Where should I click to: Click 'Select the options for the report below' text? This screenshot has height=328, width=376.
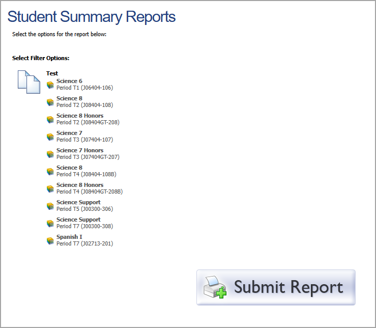coord(59,34)
